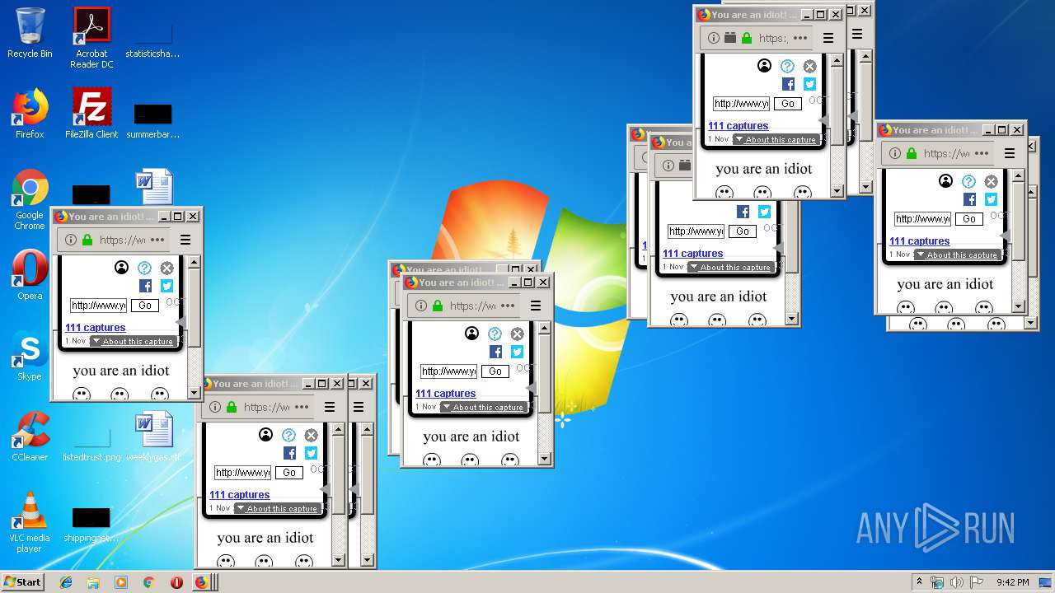Click the help question icon in center window
The height and width of the screenshot is (593, 1055).
point(495,334)
